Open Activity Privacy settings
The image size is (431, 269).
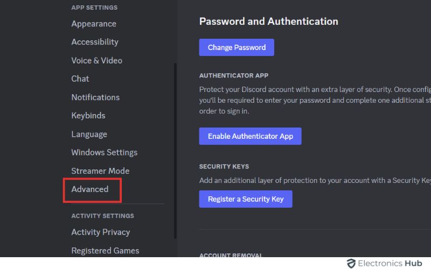pos(101,232)
